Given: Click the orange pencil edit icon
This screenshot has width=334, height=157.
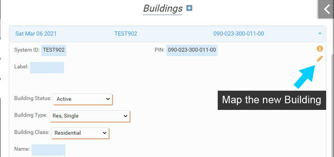Looking at the screenshot, I should pos(320,59).
